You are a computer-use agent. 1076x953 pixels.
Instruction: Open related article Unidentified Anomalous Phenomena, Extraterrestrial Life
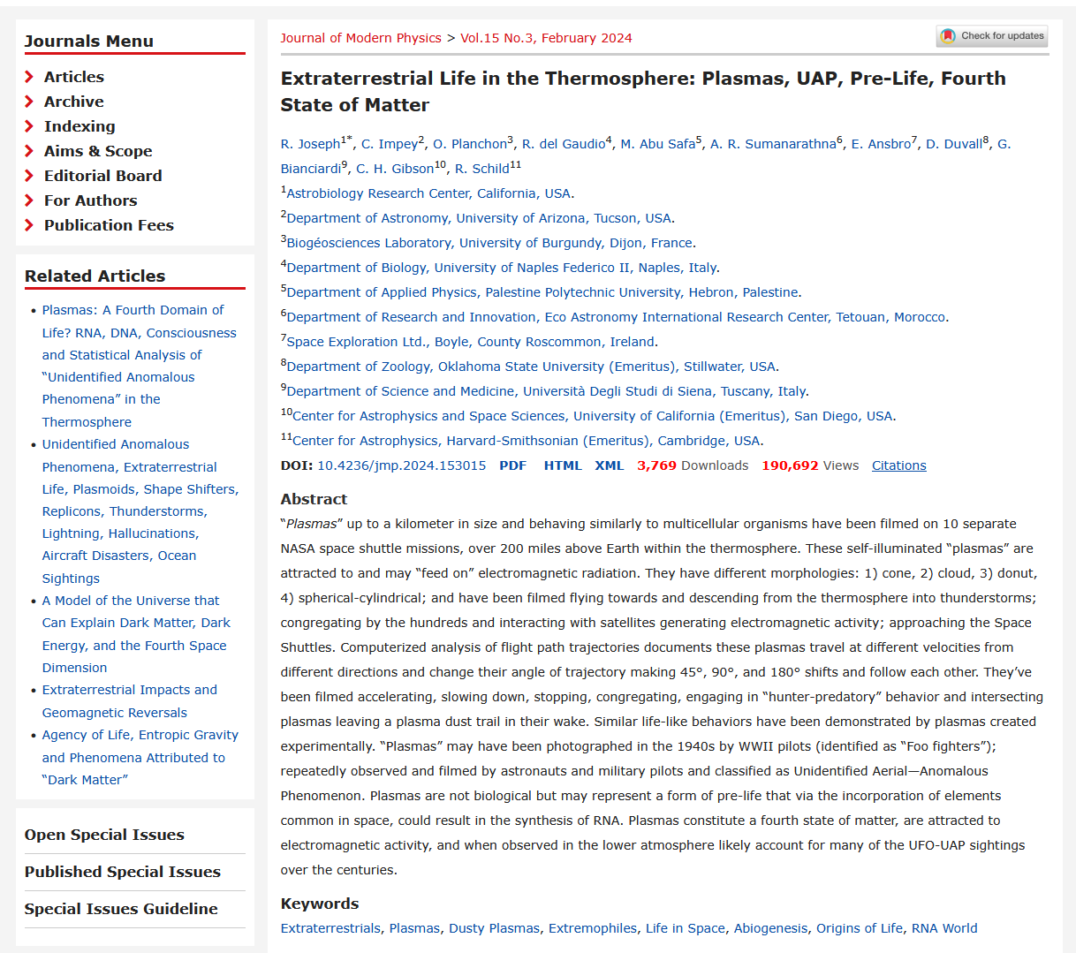(x=140, y=511)
